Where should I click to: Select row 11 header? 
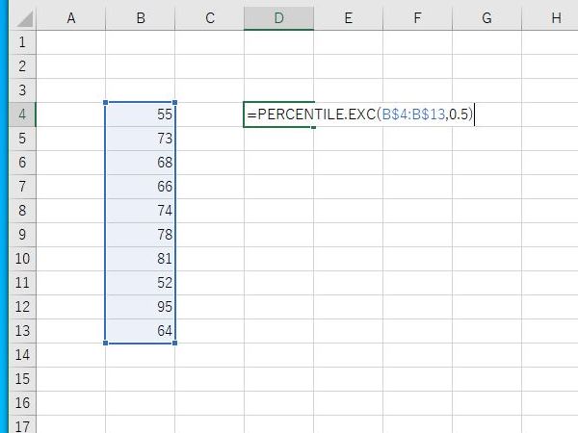coord(22,283)
